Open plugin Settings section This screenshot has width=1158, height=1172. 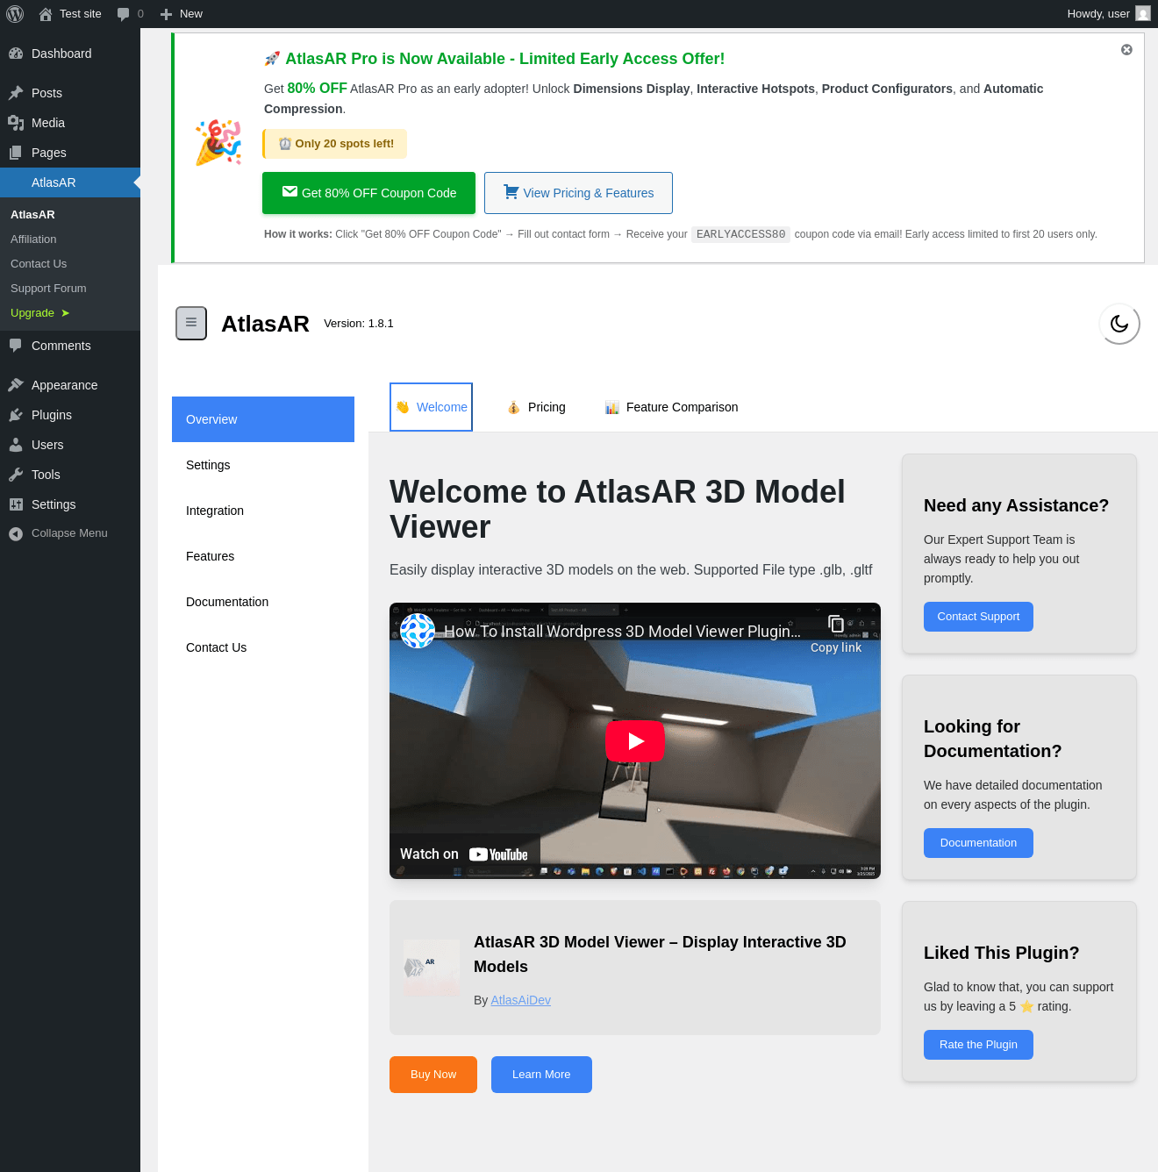click(263, 465)
